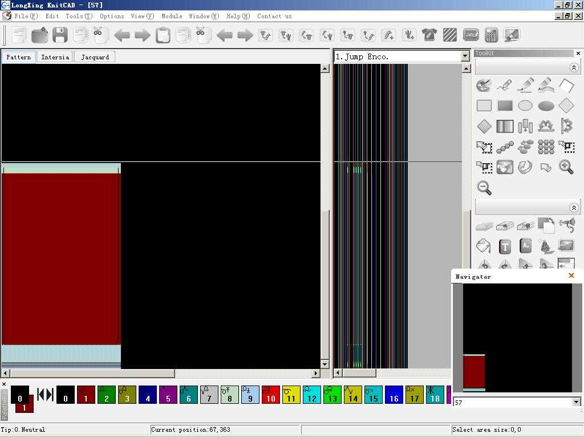Screen dimensions: 584x438
Task: Pick purple color swatch 5
Action: click(168, 395)
